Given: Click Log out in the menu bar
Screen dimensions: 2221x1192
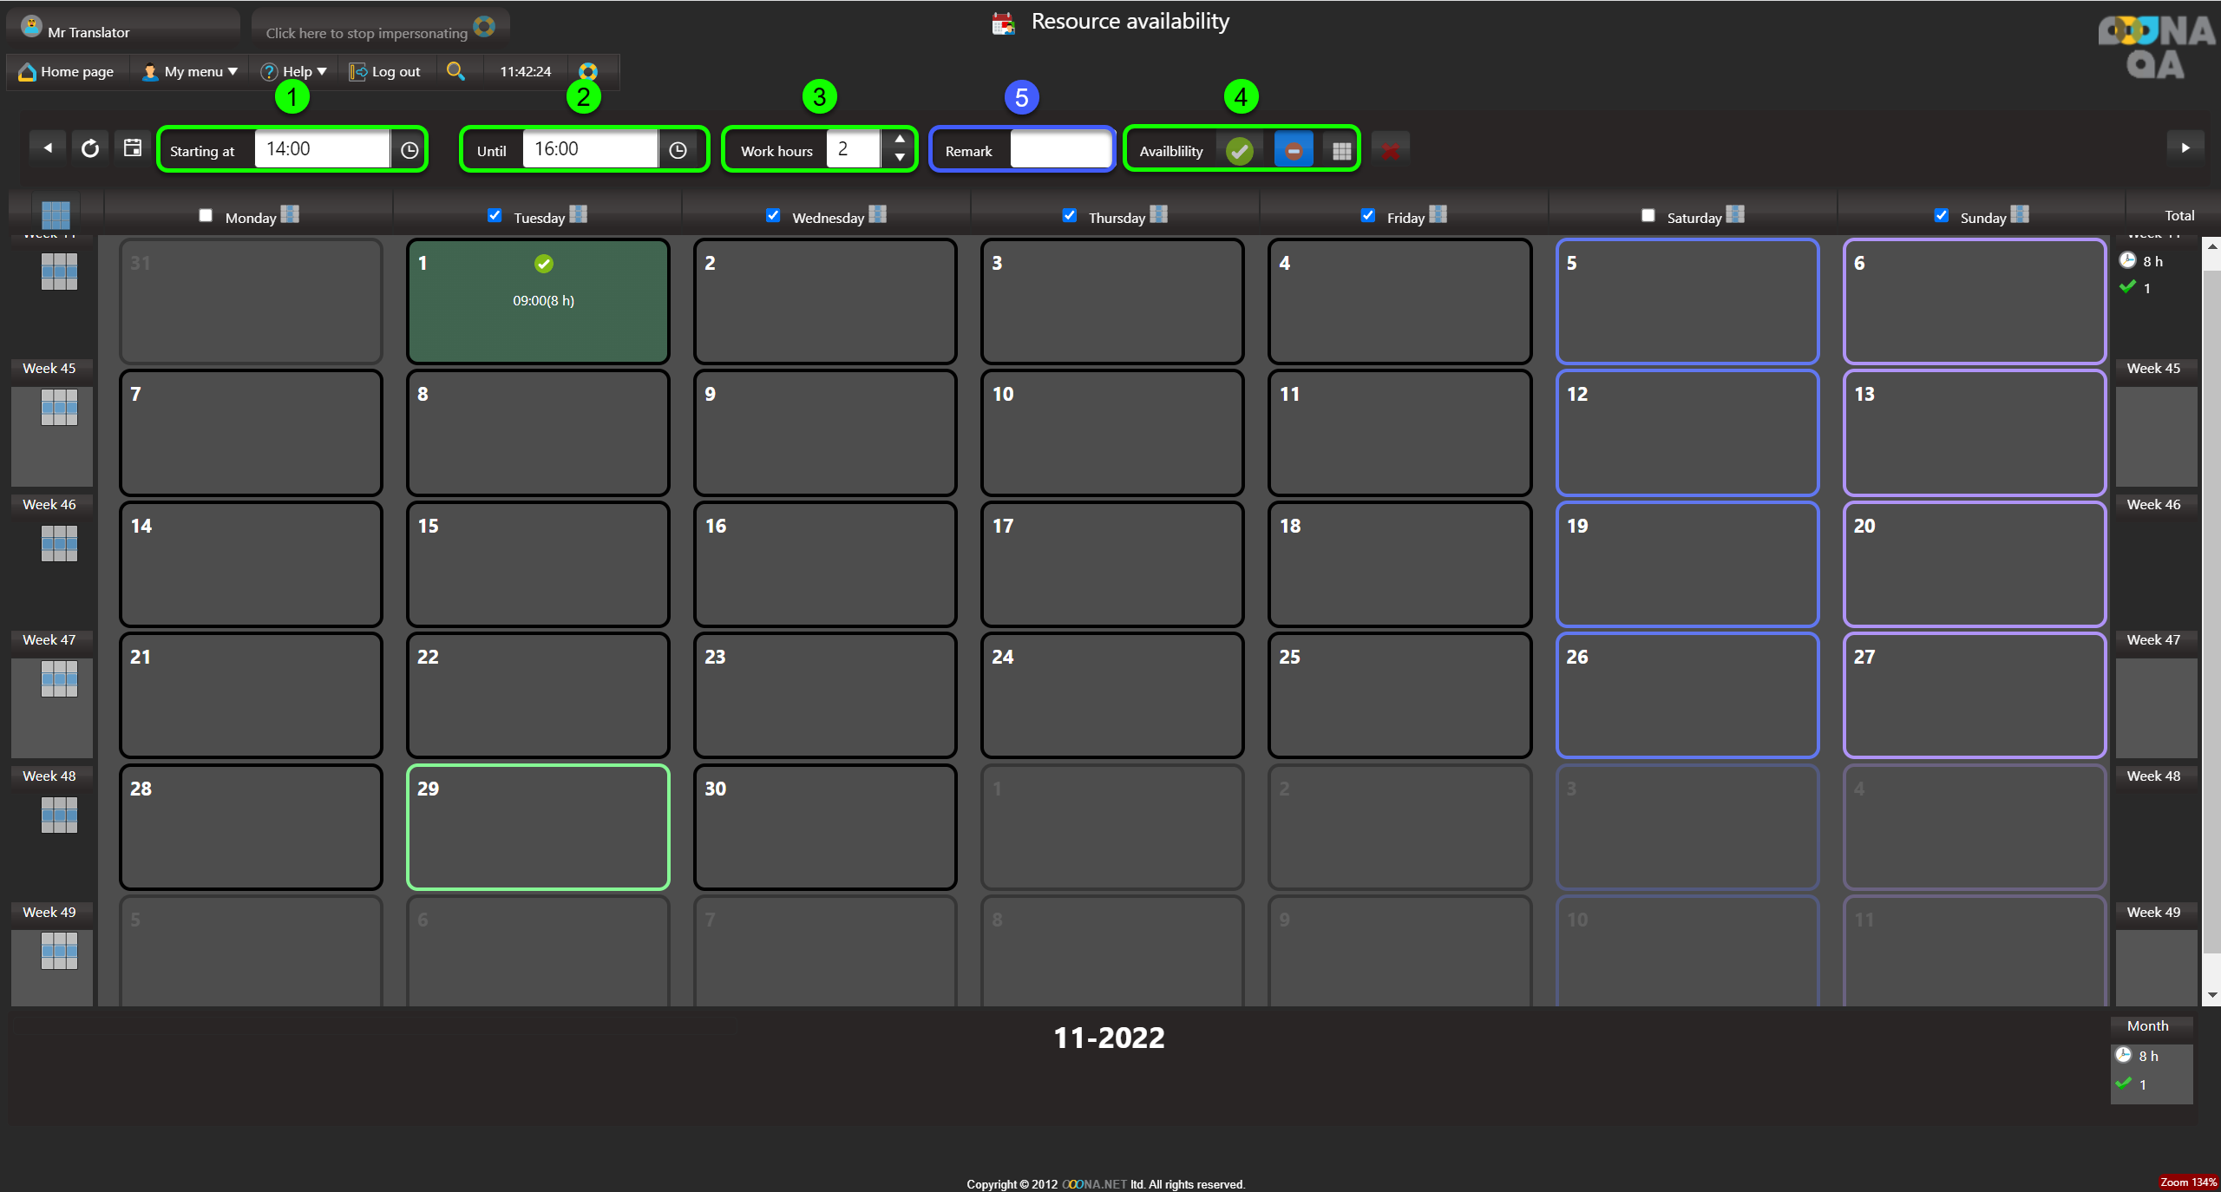Looking at the screenshot, I should click(x=385, y=72).
